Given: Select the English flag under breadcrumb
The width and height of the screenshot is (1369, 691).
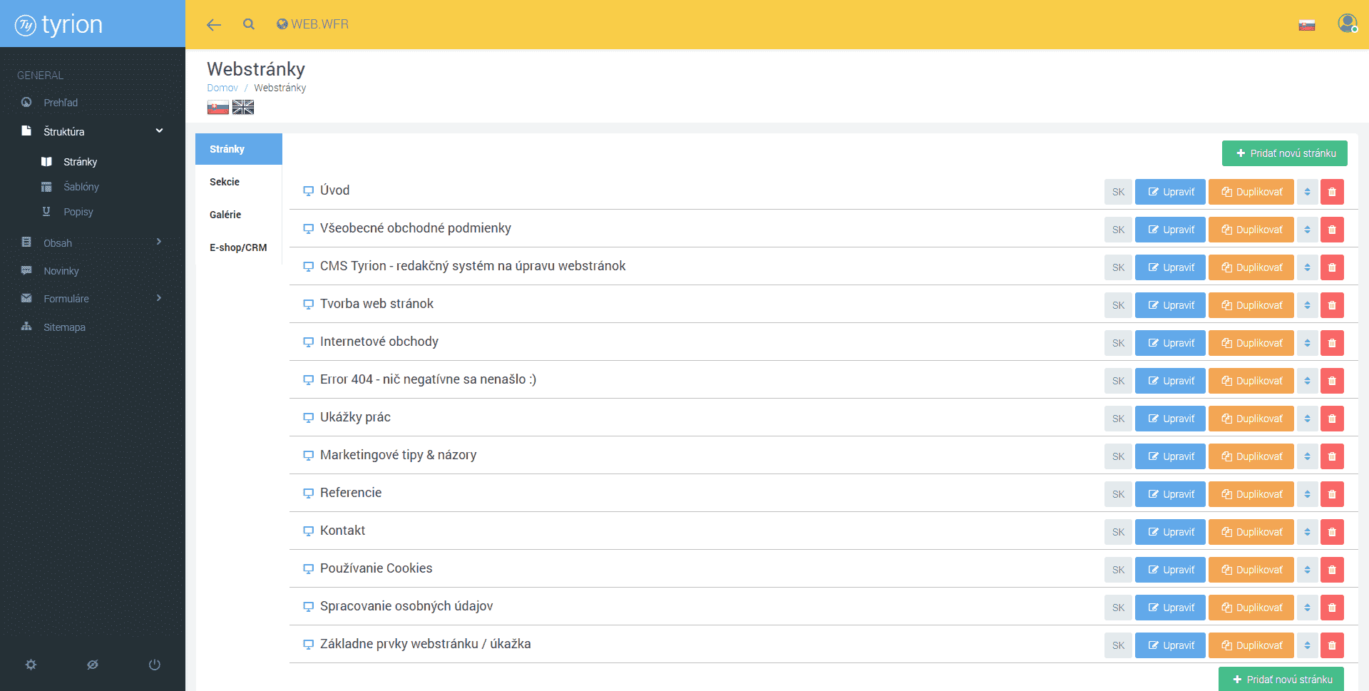Looking at the screenshot, I should [x=243, y=107].
